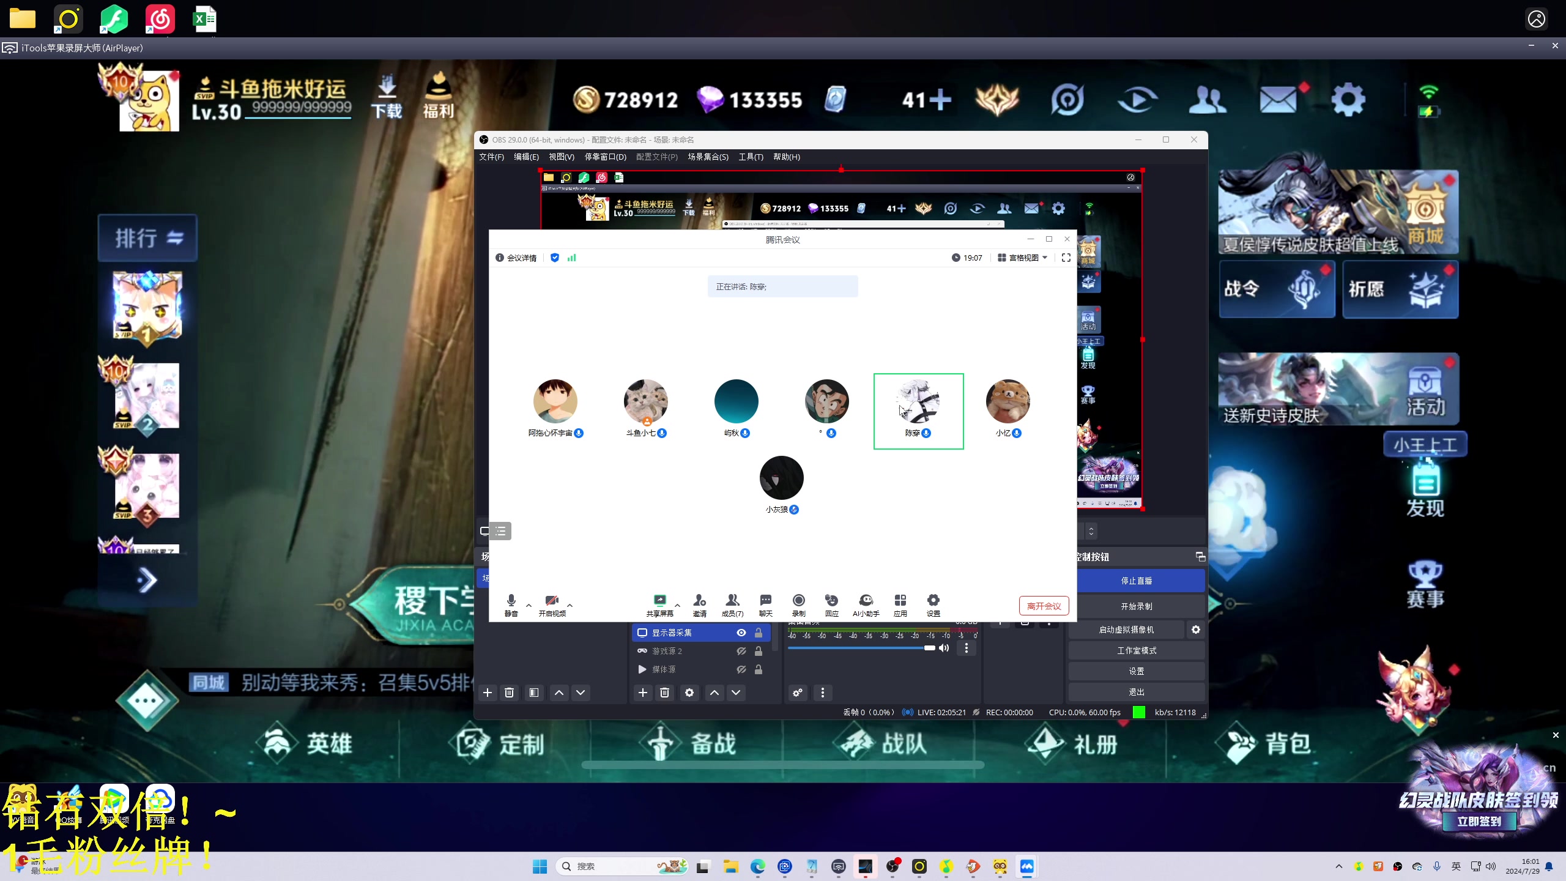Click the Windows taskbar 搜索 search box
This screenshot has height=881, width=1566.
[623, 866]
